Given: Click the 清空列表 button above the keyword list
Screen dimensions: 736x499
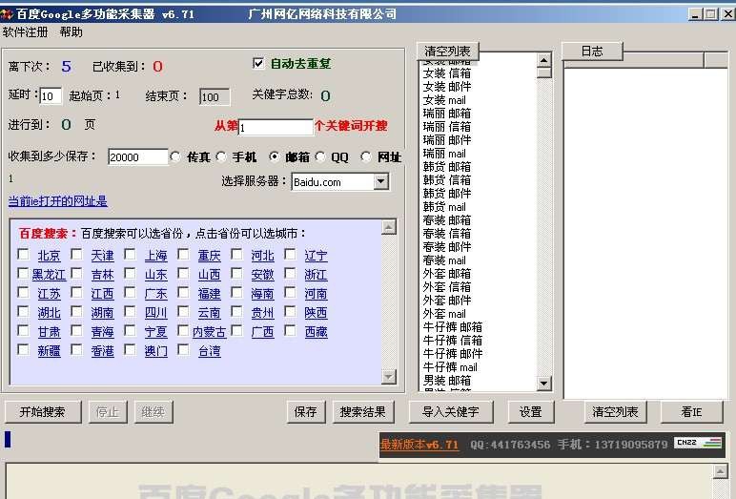Looking at the screenshot, I should (x=447, y=51).
